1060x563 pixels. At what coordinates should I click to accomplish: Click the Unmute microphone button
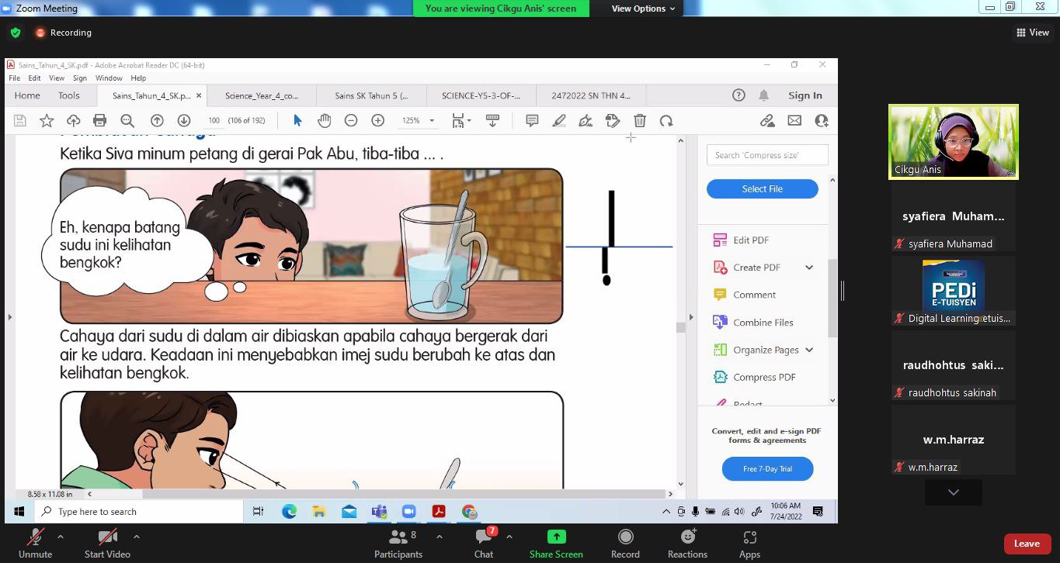35,543
